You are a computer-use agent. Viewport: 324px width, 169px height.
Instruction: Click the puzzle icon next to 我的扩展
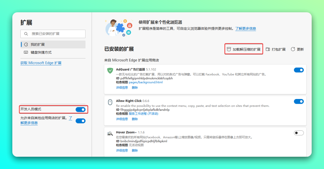tap(26, 45)
